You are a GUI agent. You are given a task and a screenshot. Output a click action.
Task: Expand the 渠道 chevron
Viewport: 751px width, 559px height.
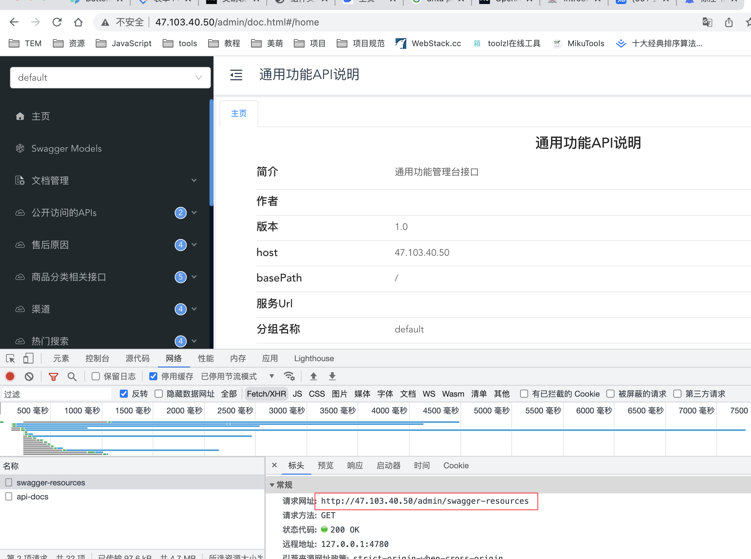(x=194, y=309)
